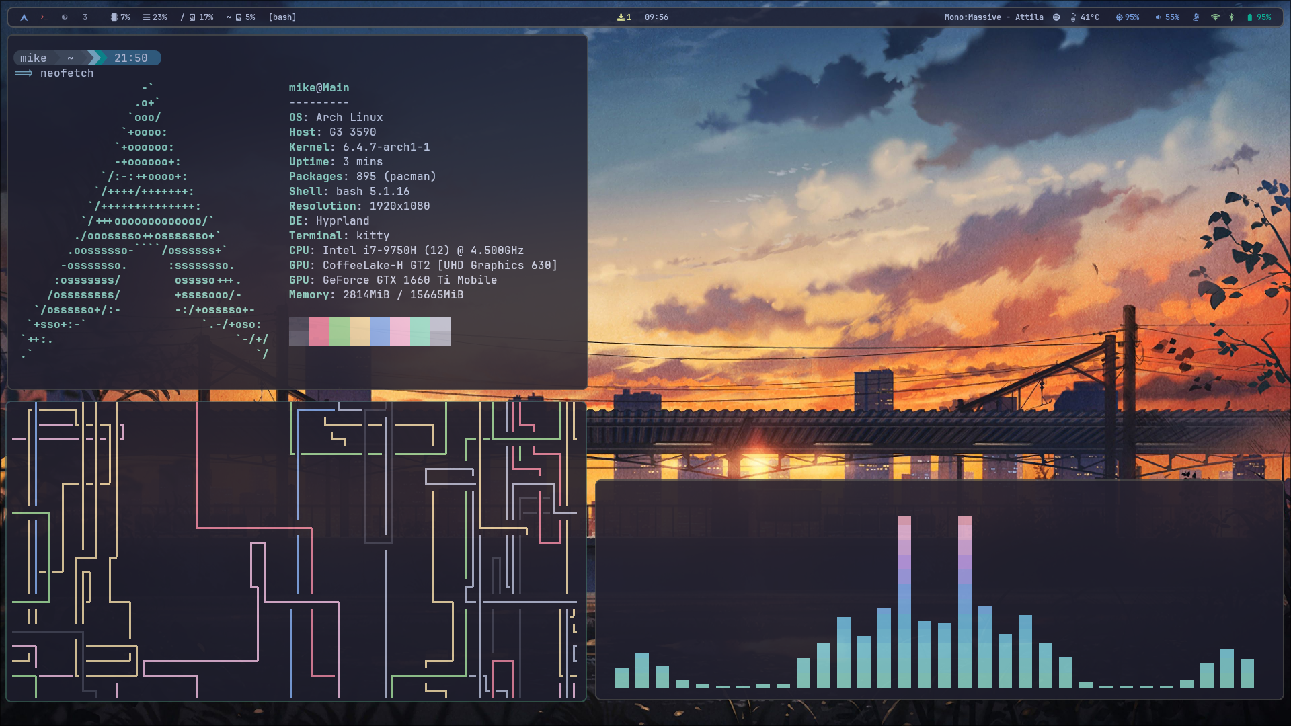Click the CPU: Intel i7-9750H line
Screen dimensions: 1291x726
pos(406,251)
